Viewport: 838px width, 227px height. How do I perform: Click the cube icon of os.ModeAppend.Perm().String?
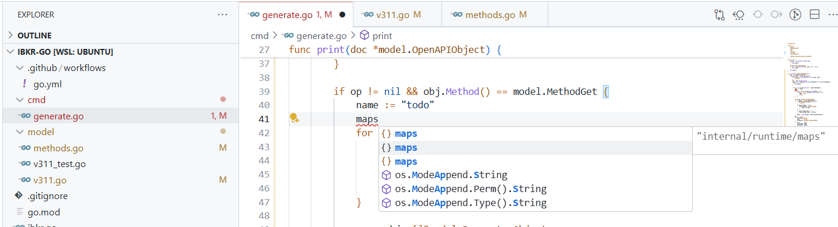tap(385, 189)
